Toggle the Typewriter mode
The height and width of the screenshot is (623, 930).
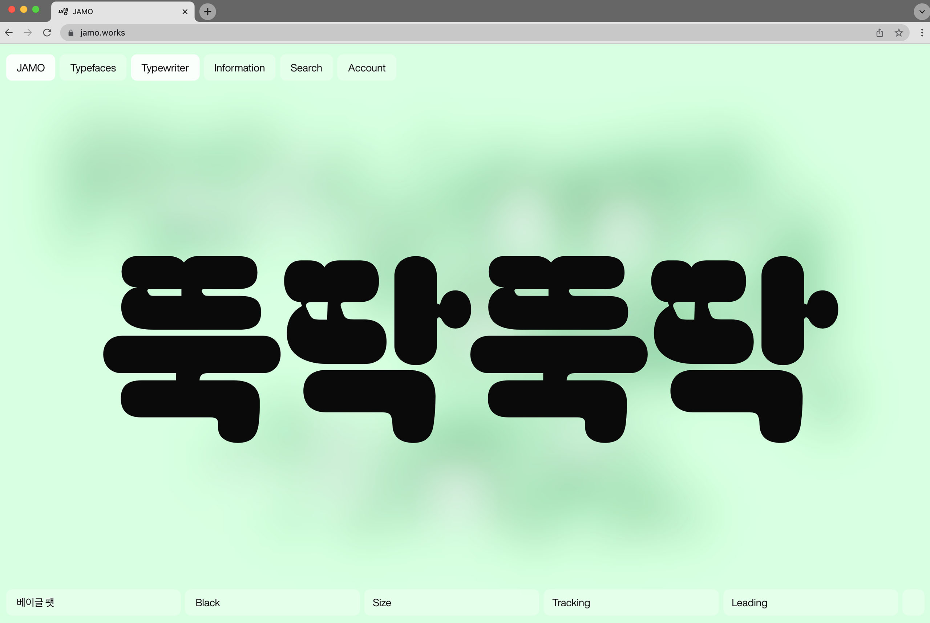(x=165, y=68)
